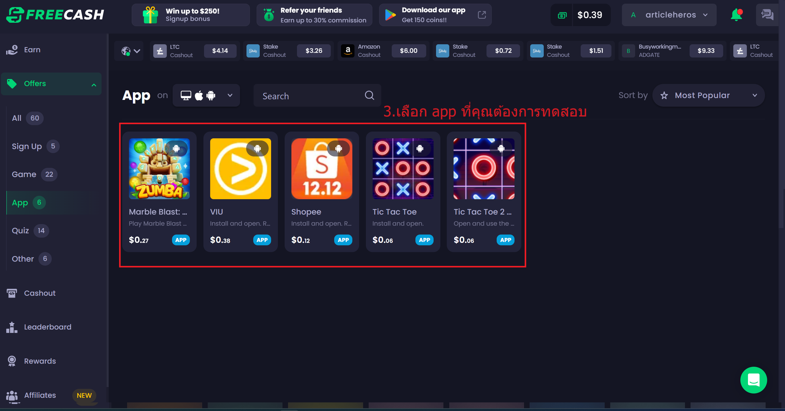785x411 pixels.
Task: Select the Game category
Action: pyautogui.click(x=34, y=174)
